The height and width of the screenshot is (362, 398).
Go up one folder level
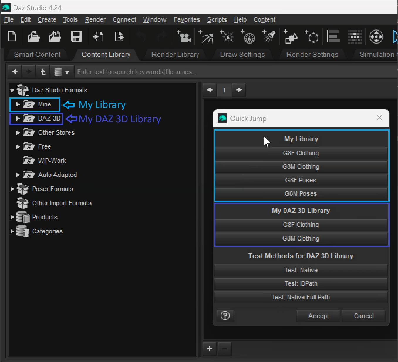point(43,72)
